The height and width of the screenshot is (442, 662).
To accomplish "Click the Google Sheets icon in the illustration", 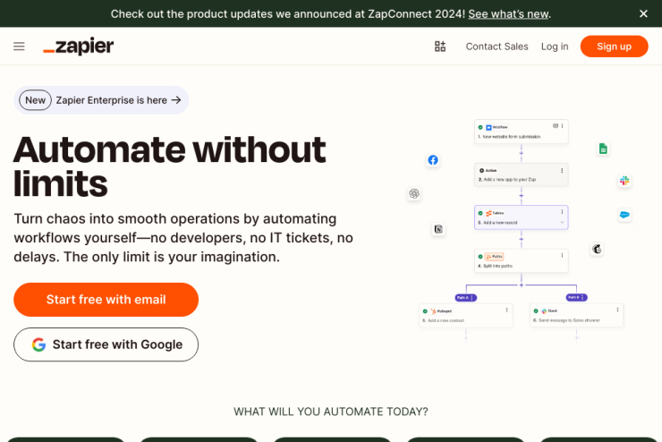I will (x=603, y=149).
